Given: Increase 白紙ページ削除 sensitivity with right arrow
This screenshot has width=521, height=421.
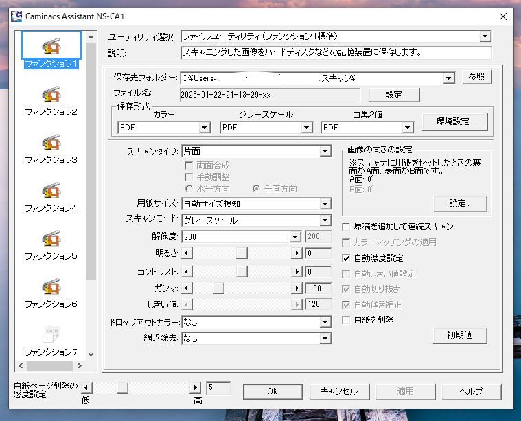Looking at the screenshot, I should [196, 388].
